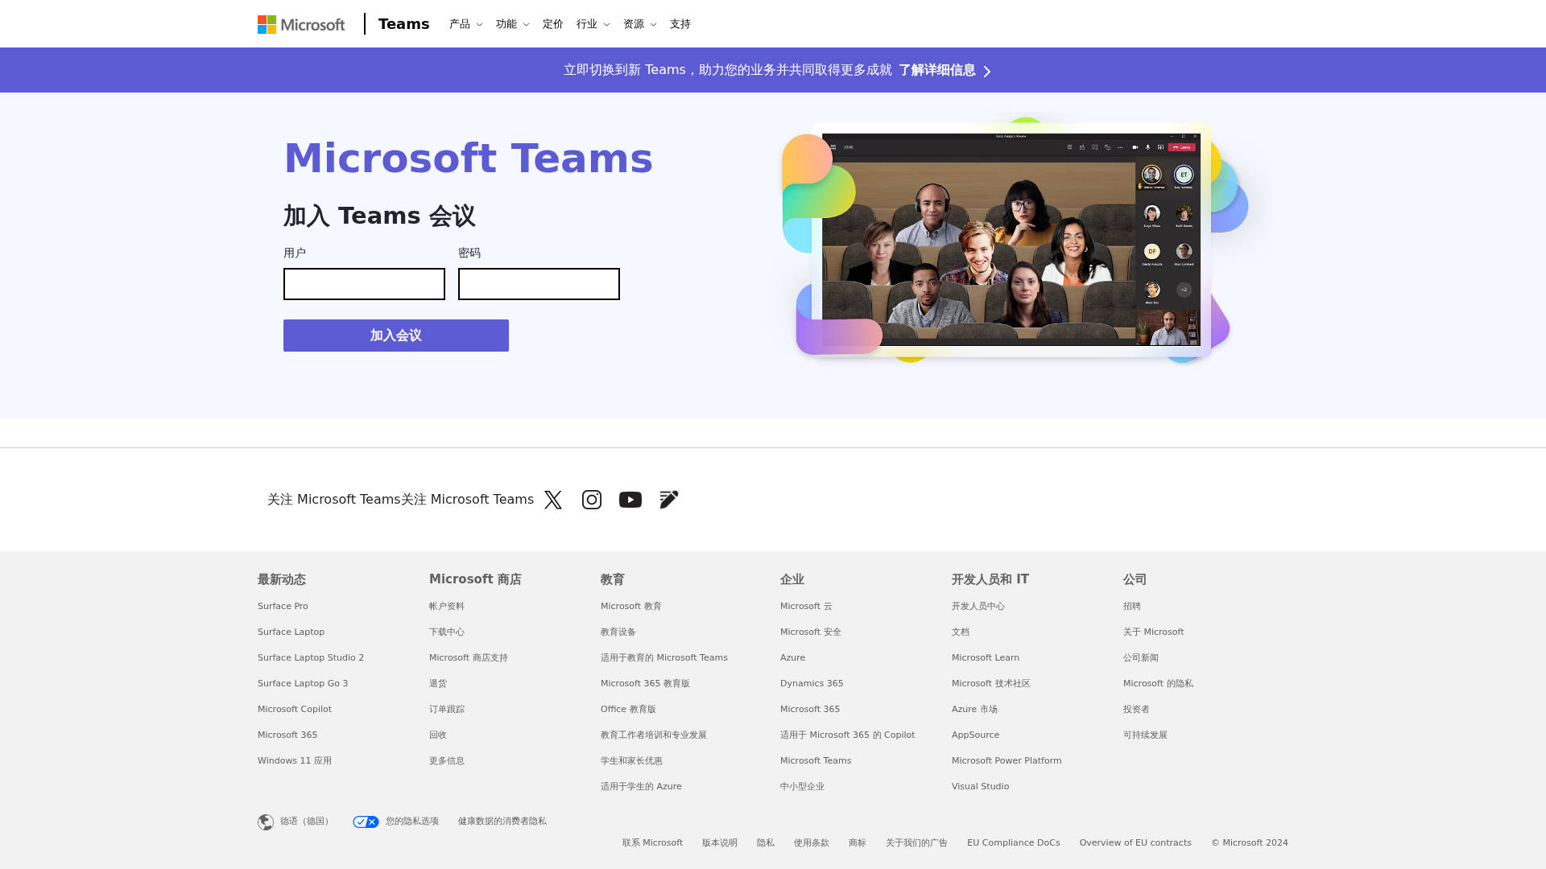Open Surface Pro footer link
1546x869 pixels.
click(283, 606)
